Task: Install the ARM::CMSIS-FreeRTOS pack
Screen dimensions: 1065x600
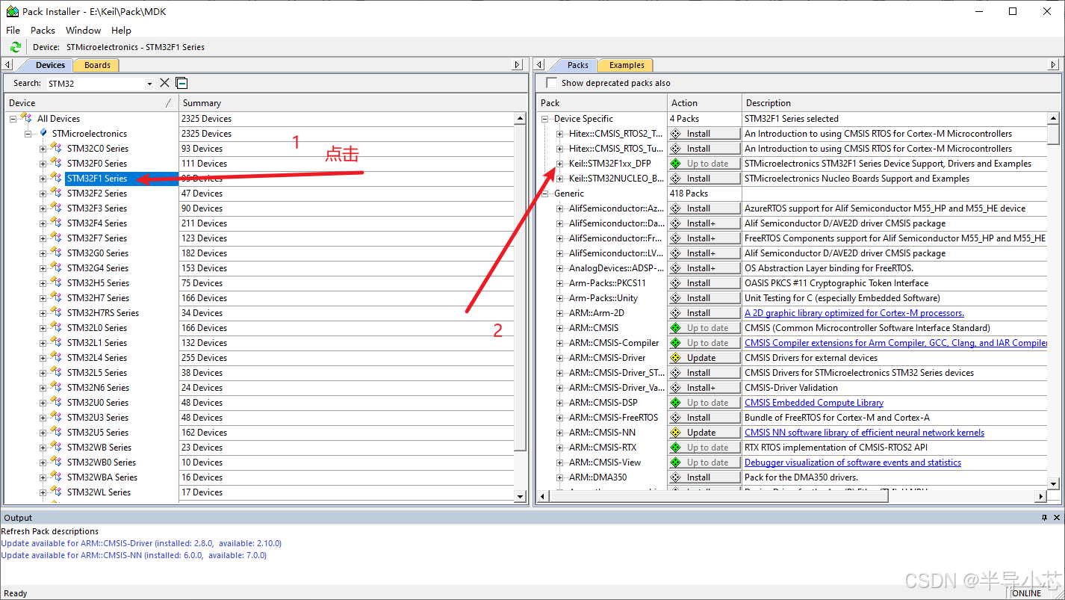Action: [704, 418]
